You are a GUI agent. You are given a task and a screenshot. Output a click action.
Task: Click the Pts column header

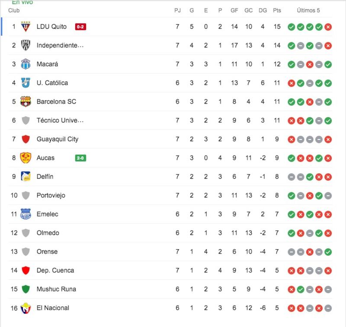[x=277, y=10]
